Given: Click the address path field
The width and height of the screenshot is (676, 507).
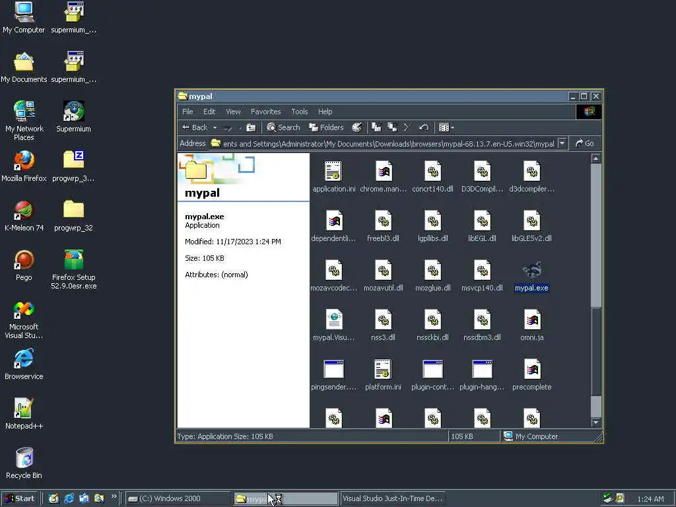Looking at the screenshot, I should pyautogui.click(x=384, y=143).
